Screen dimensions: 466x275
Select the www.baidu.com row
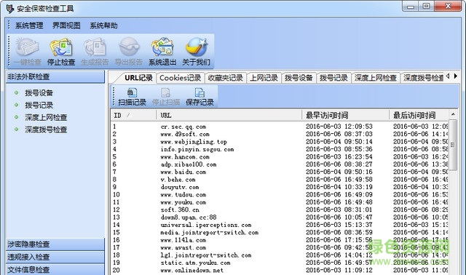[280, 172]
